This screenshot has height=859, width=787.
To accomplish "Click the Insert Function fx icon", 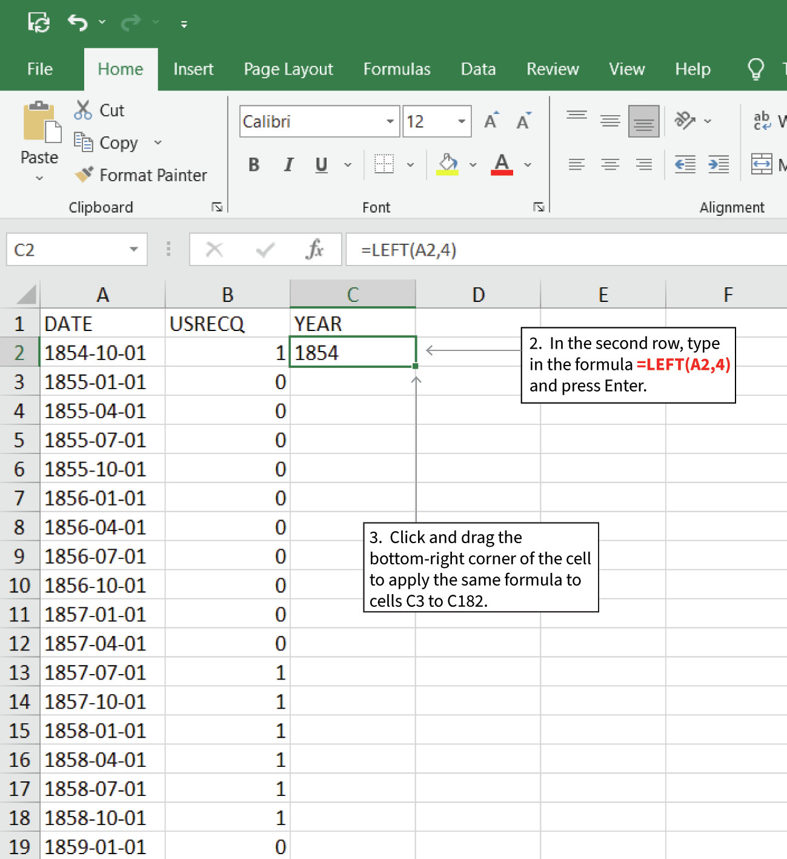I will click(x=314, y=249).
